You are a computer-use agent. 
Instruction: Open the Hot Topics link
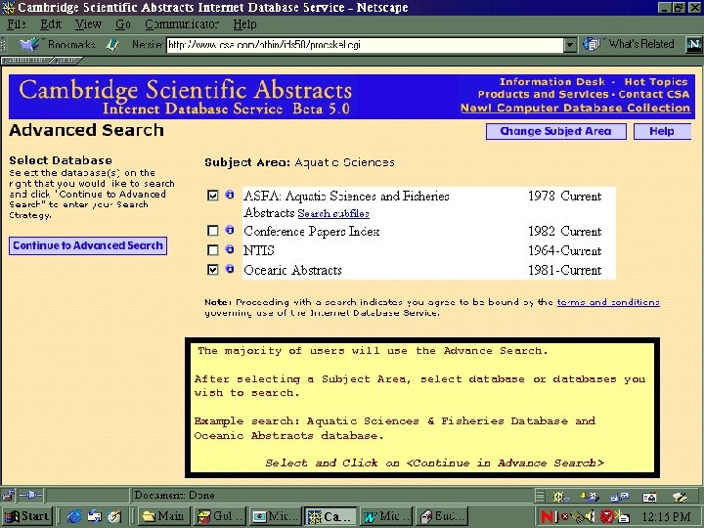coord(656,82)
